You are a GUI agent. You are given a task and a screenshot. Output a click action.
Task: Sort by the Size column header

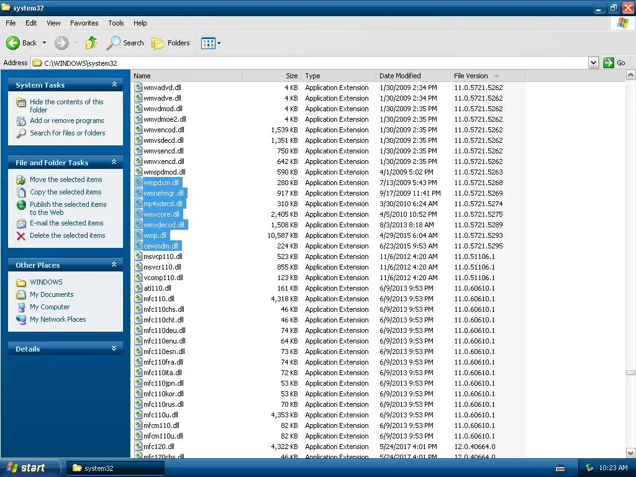click(x=272, y=76)
